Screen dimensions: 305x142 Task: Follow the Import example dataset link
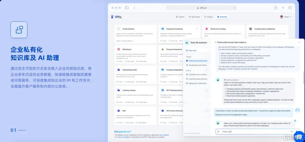125,41
